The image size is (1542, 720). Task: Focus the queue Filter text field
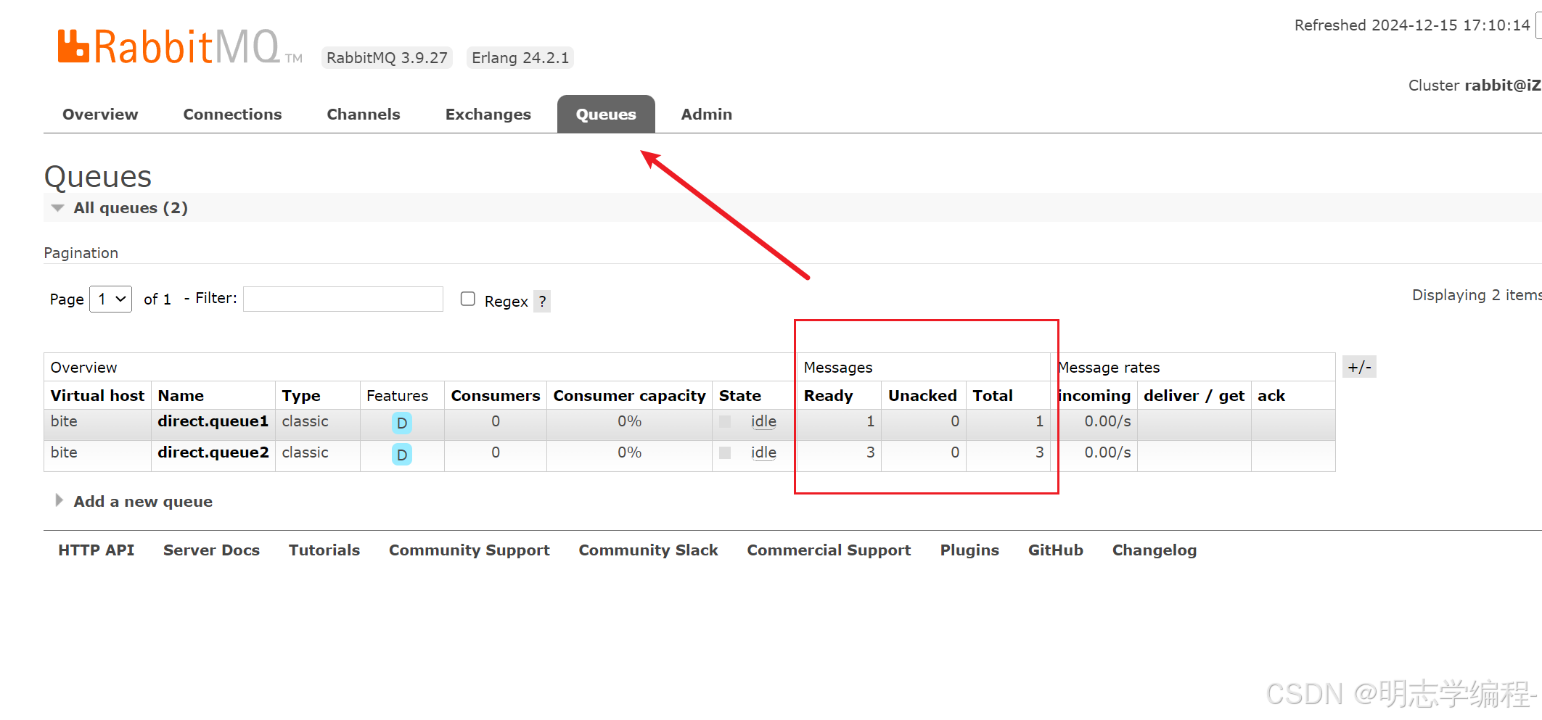(x=343, y=299)
